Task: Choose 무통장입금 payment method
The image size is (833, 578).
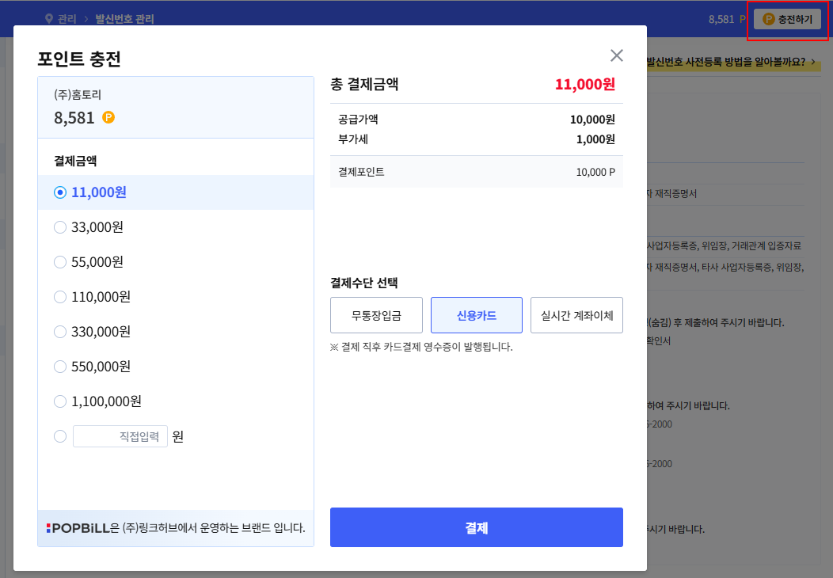Action: [376, 315]
